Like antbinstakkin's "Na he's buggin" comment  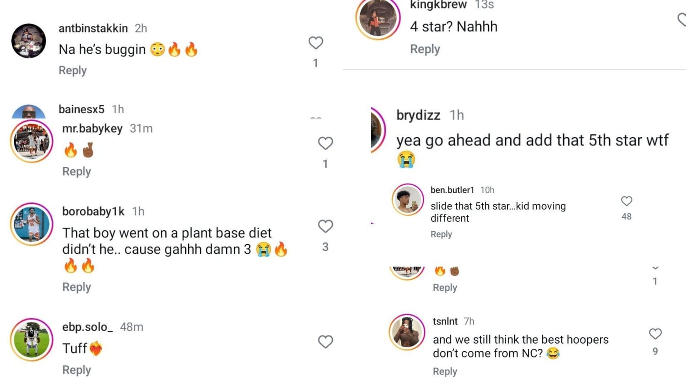[x=316, y=43]
